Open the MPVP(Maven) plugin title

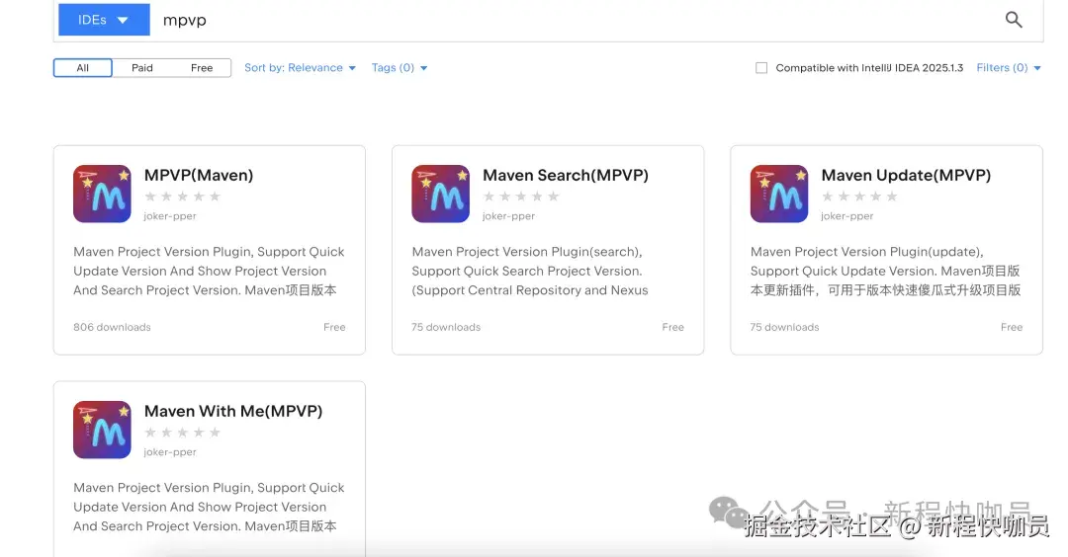tap(199, 176)
